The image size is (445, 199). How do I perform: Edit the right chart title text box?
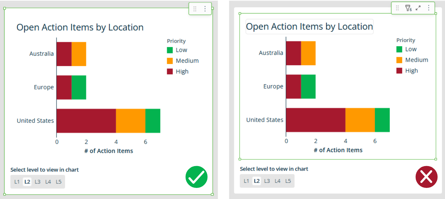(310, 26)
